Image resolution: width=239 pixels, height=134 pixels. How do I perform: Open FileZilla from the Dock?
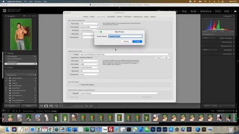(111, 130)
